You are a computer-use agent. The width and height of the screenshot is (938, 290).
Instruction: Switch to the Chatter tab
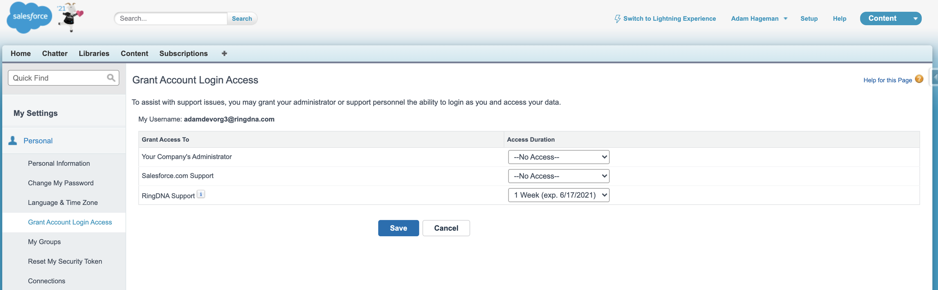coord(54,53)
